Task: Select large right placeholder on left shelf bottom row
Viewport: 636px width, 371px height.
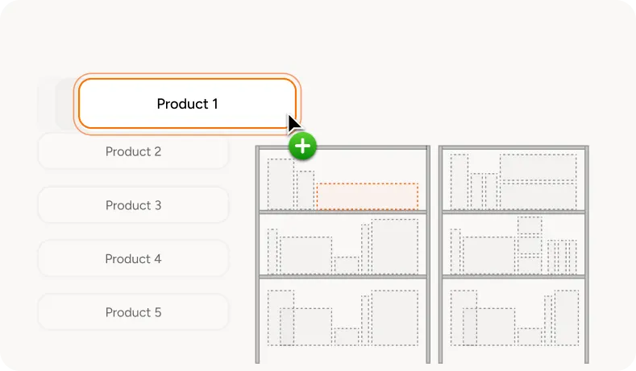Action: coord(395,318)
